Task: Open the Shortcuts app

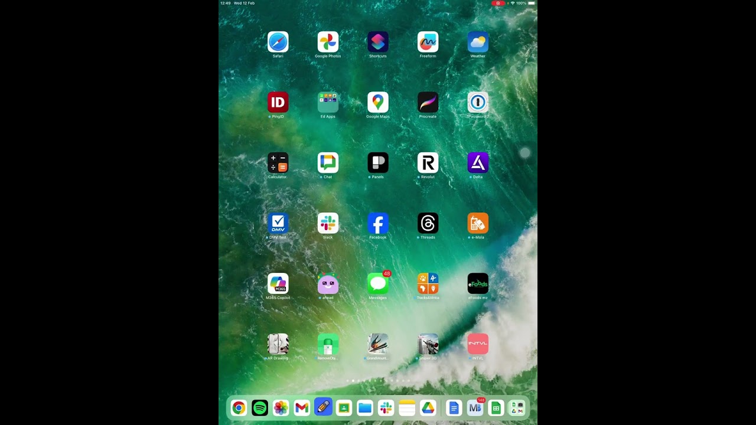Action: click(x=378, y=42)
